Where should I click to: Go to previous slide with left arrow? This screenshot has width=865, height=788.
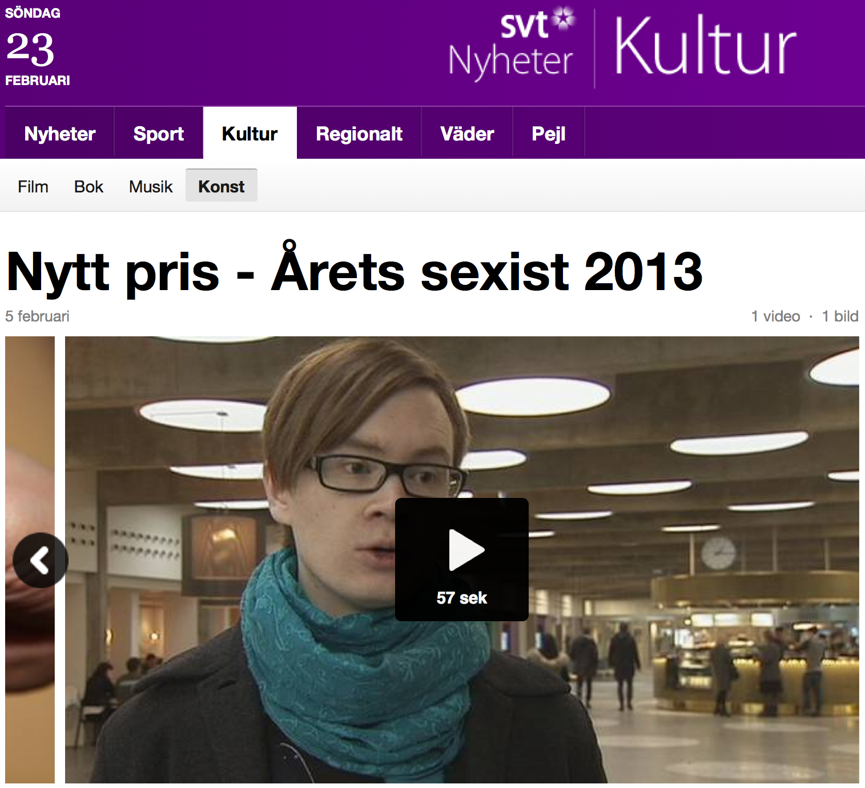[41, 560]
